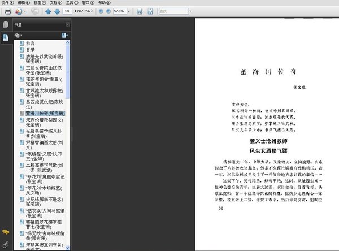Select the 前言 bookmark
Viewport: 339px width, 251px height.
point(31,44)
